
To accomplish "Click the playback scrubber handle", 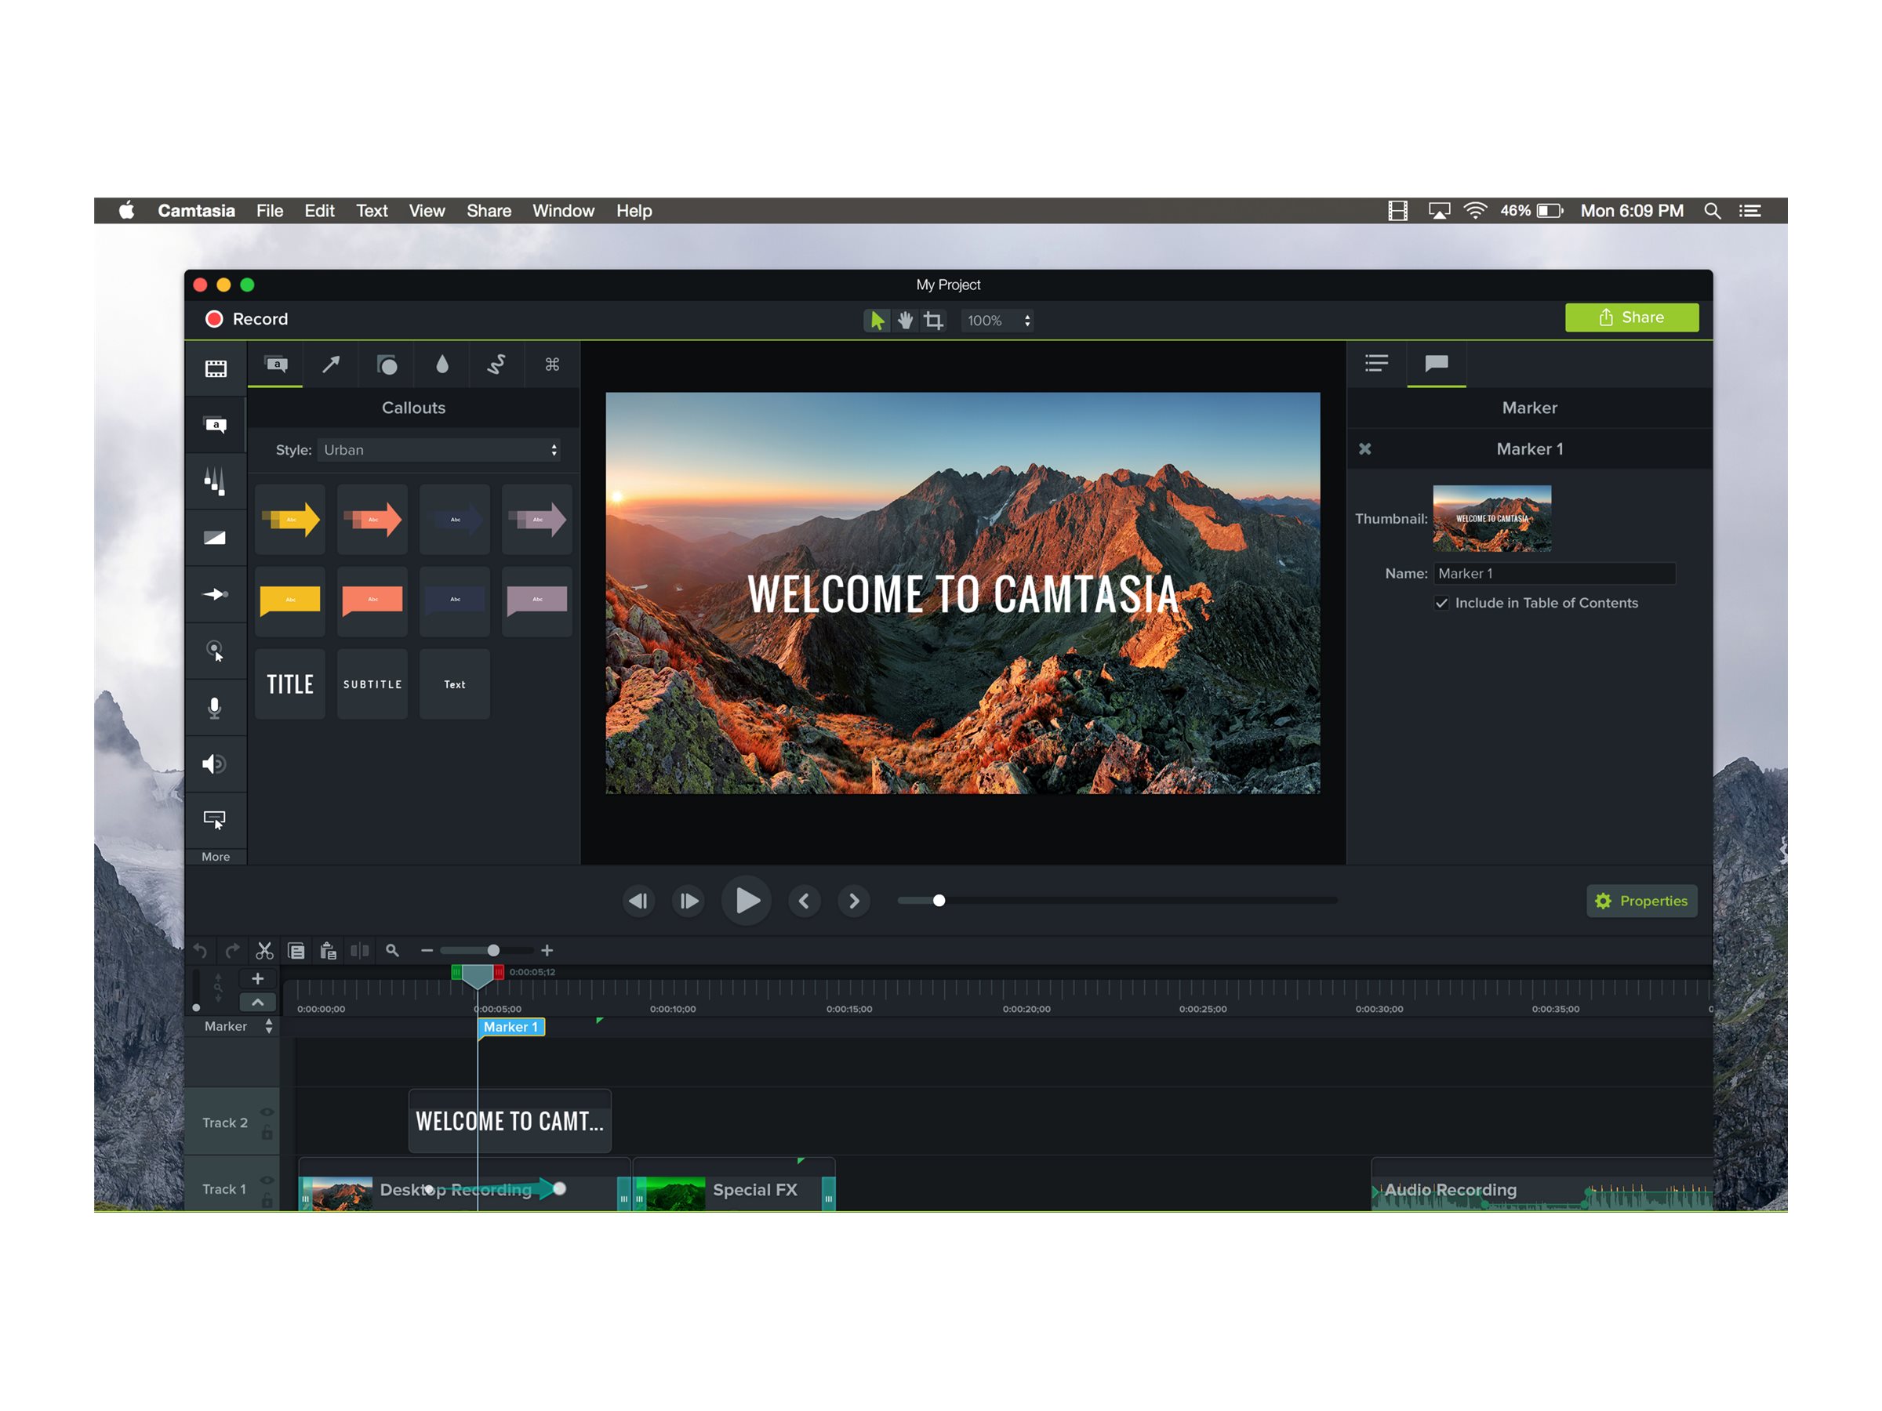I will click(939, 901).
